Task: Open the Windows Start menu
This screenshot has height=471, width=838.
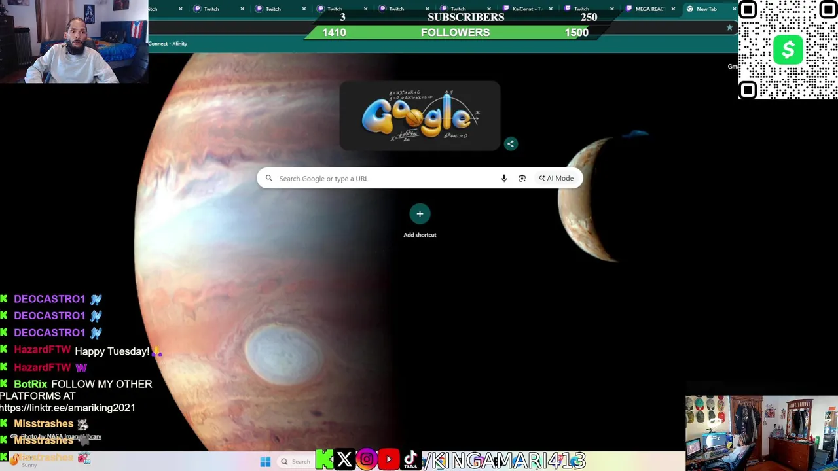Action: pyautogui.click(x=265, y=462)
